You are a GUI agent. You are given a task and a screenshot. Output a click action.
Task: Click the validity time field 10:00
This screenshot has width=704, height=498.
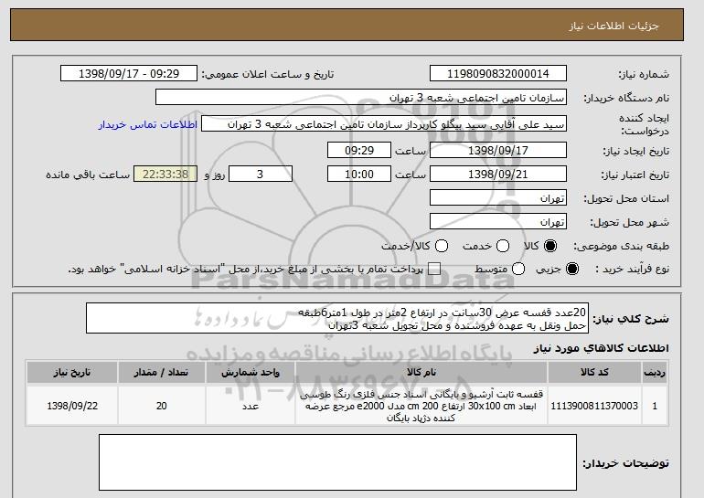pos(359,175)
